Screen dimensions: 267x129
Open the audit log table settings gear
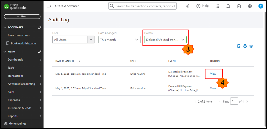[251, 46]
